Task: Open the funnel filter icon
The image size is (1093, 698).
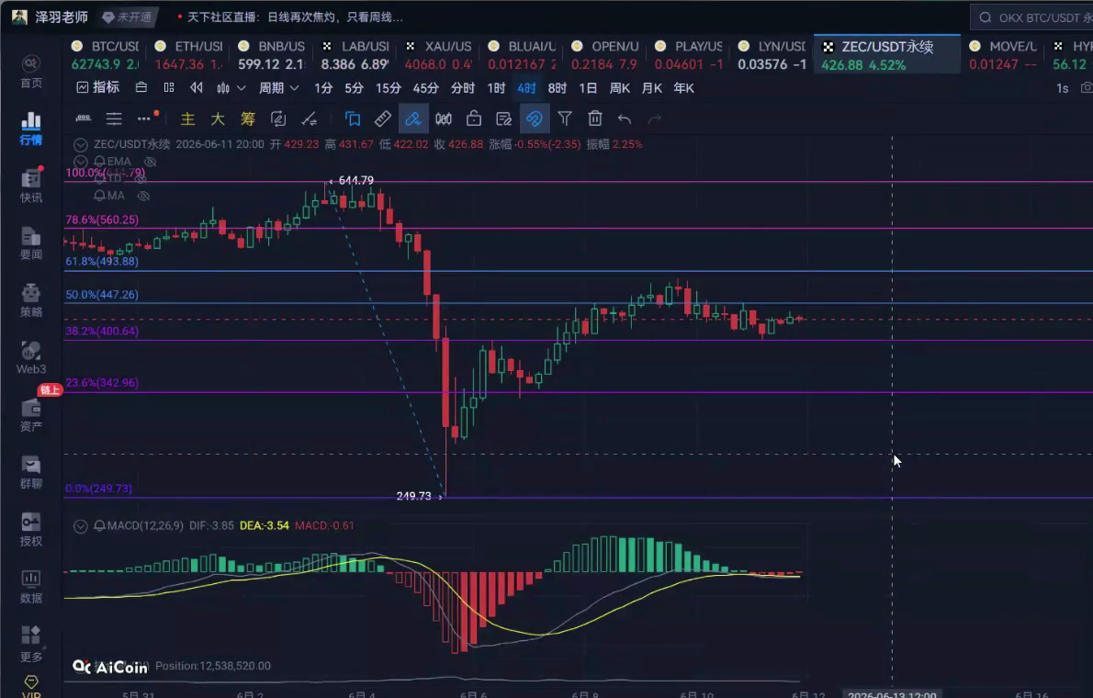Action: point(565,118)
